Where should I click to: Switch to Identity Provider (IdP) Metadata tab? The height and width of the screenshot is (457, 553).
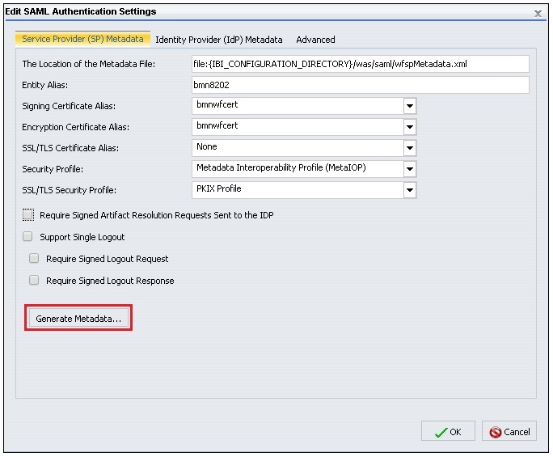[x=218, y=40]
